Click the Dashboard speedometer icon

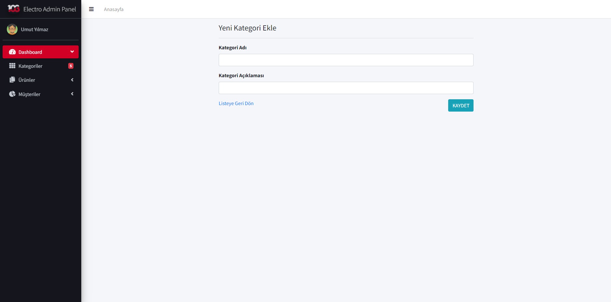coord(12,52)
